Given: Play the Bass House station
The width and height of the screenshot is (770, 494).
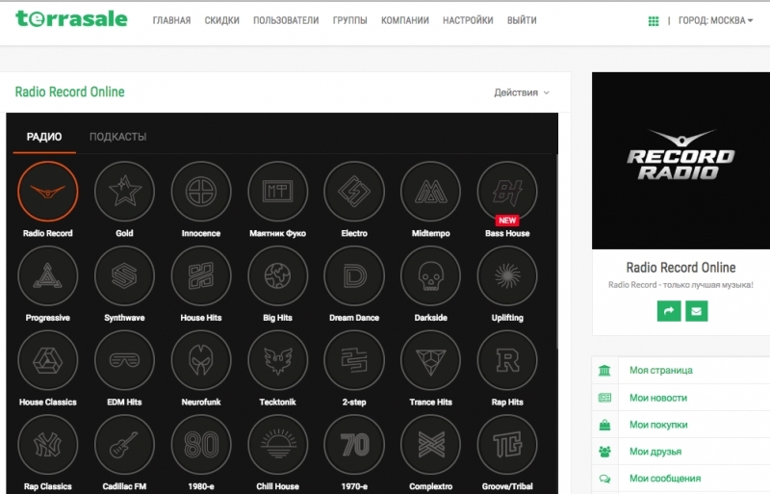Looking at the screenshot, I should pyautogui.click(x=507, y=192).
